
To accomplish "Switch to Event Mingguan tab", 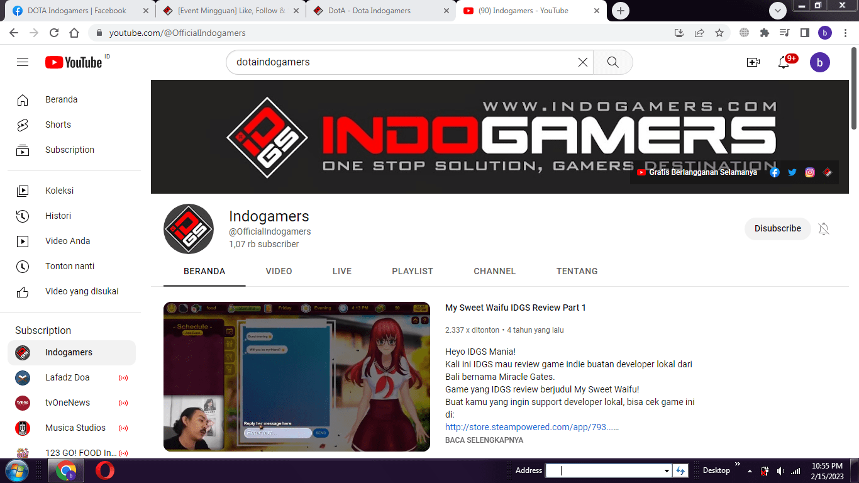I will (231, 11).
